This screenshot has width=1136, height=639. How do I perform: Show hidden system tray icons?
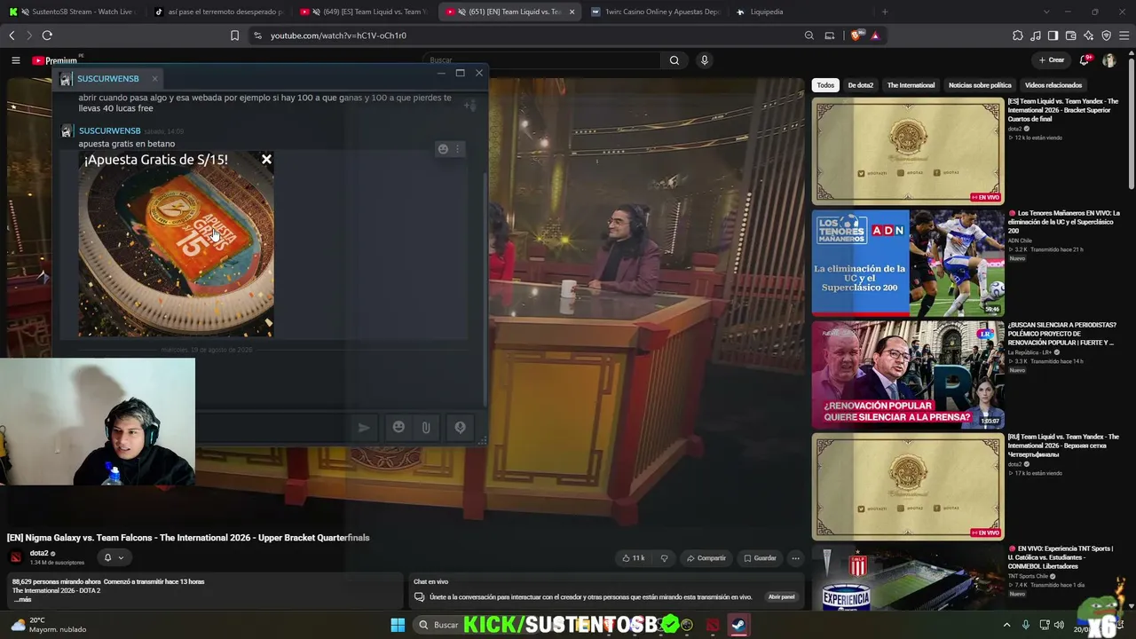1006,625
